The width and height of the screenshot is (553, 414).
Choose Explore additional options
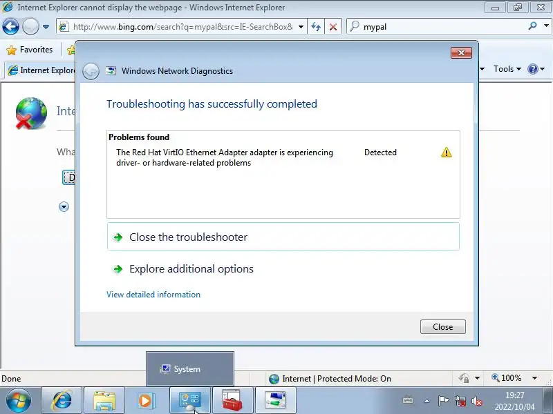click(283, 269)
